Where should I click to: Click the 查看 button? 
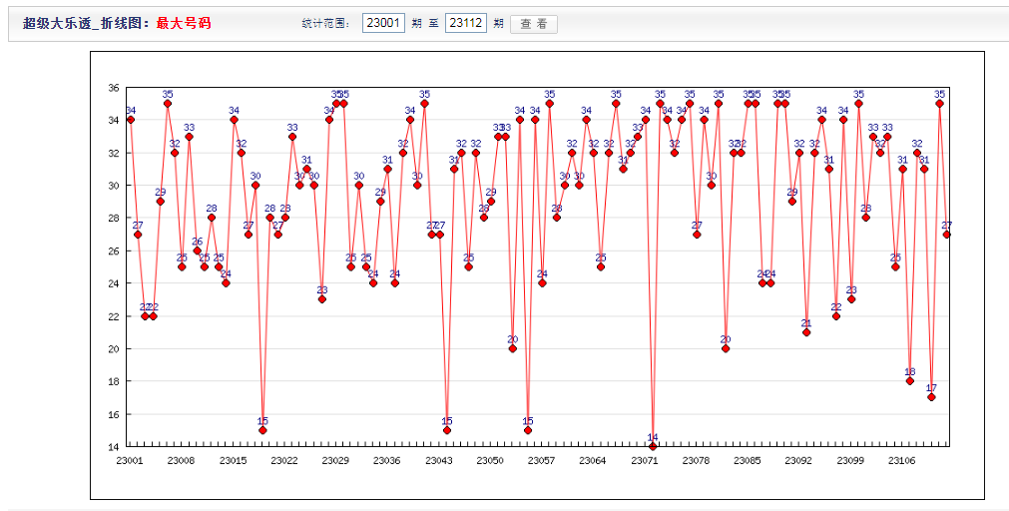[x=533, y=23]
